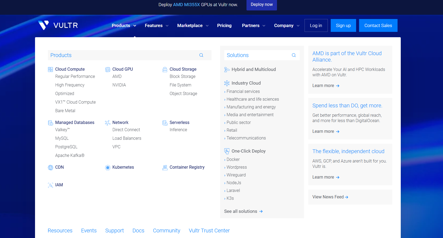
Task: Click the Products search input field
Action: (130, 55)
